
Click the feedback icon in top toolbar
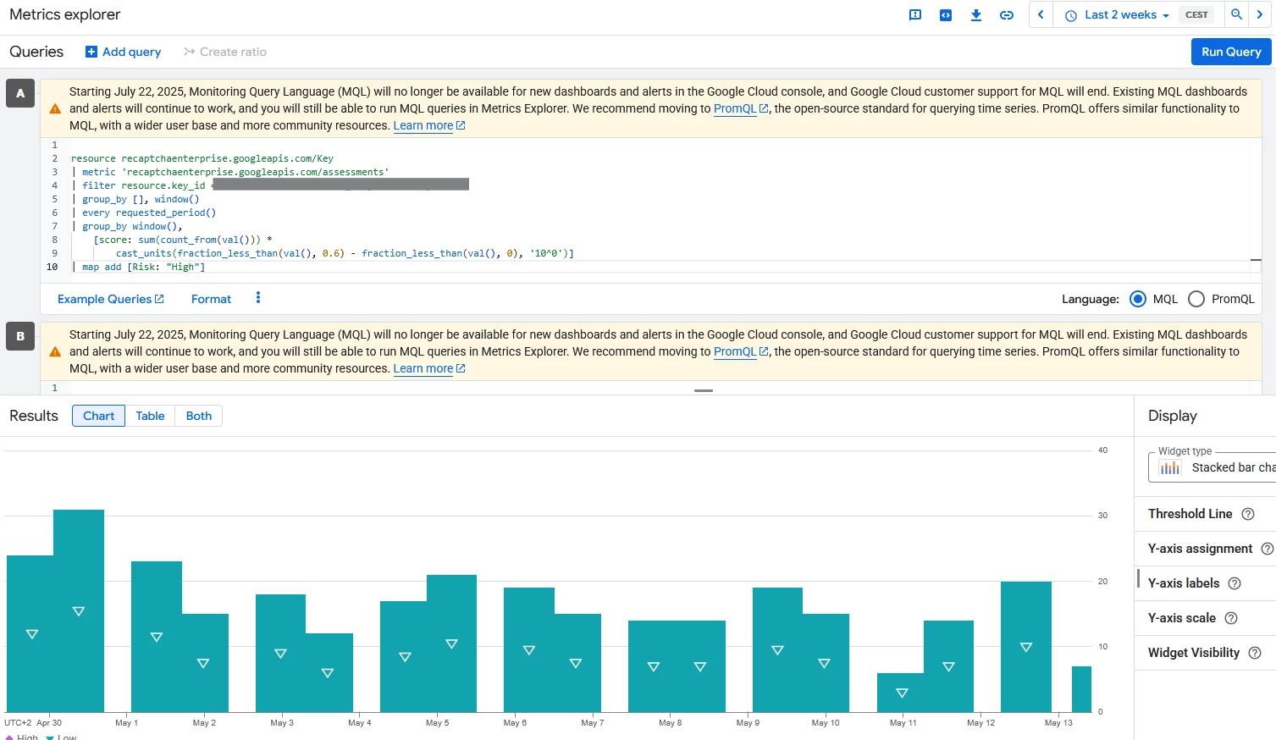point(915,14)
